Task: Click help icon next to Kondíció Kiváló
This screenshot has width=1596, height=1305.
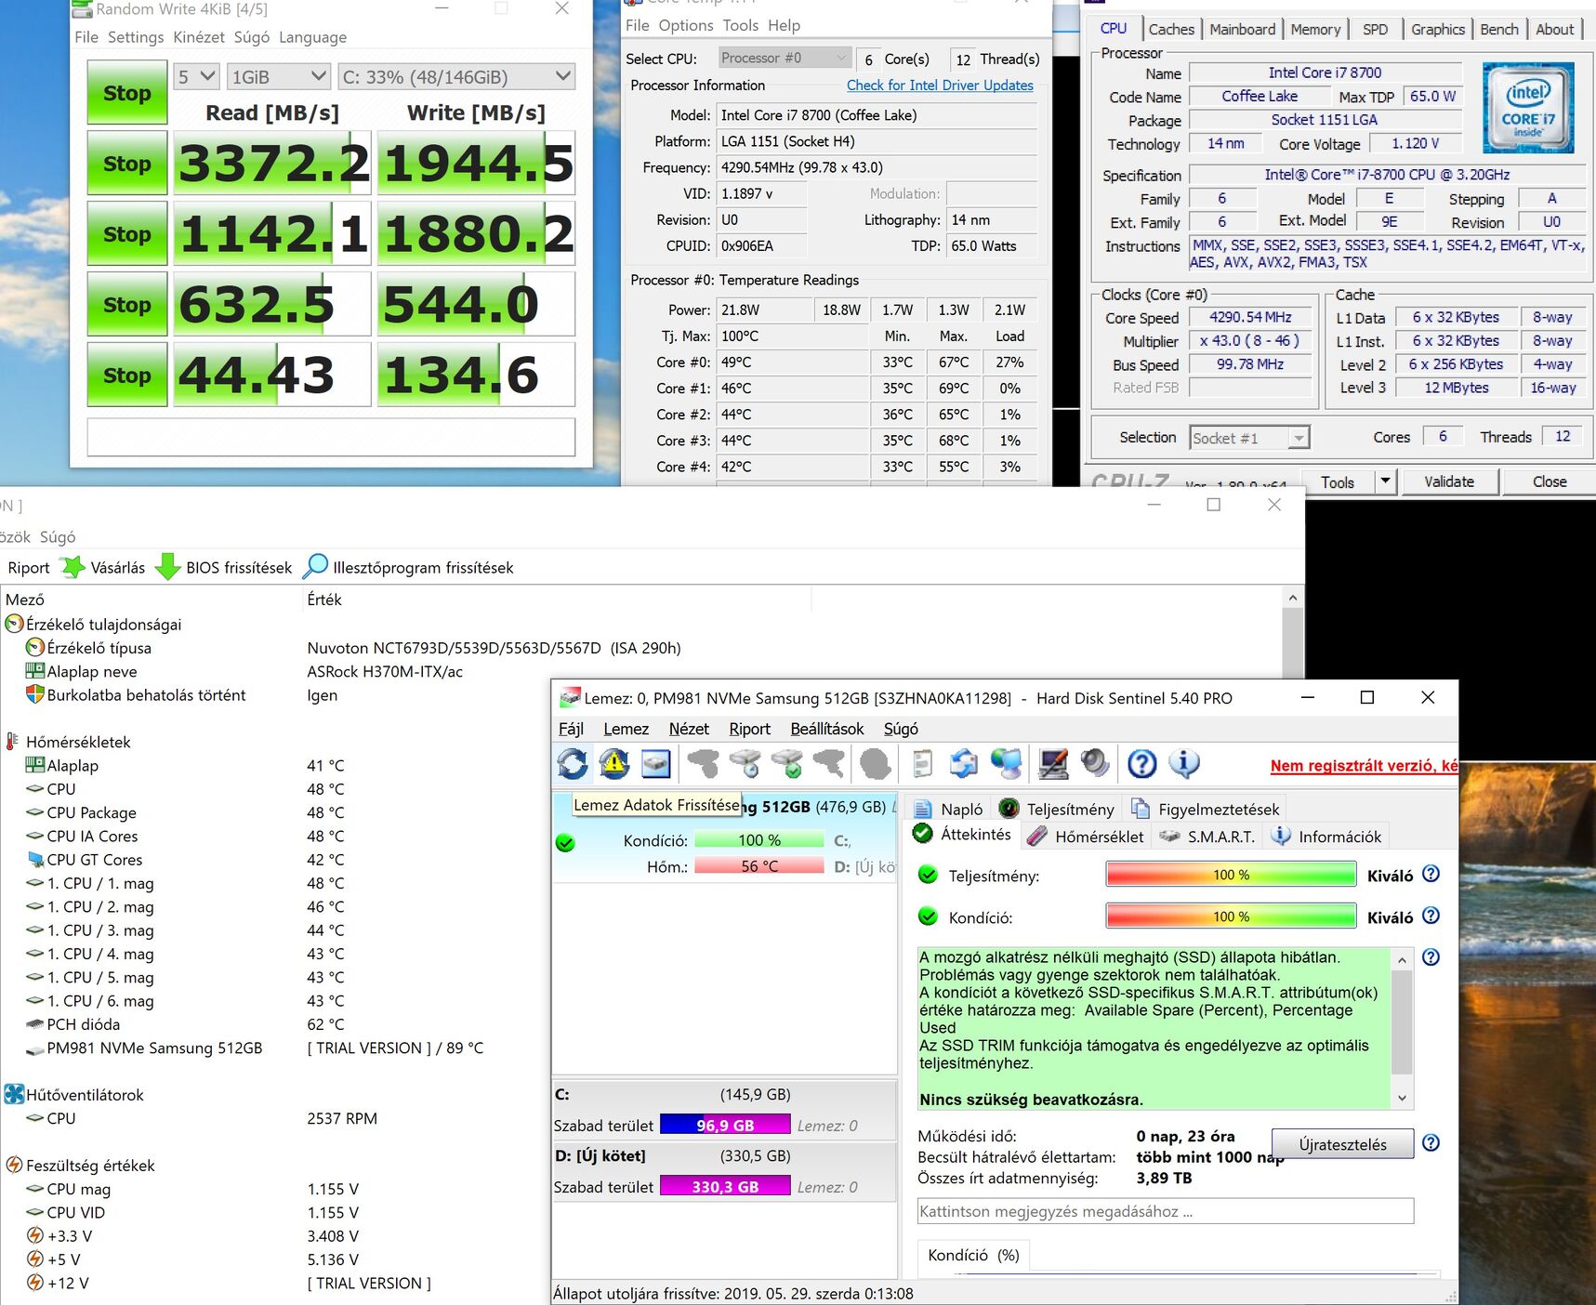Action: tap(1431, 916)
